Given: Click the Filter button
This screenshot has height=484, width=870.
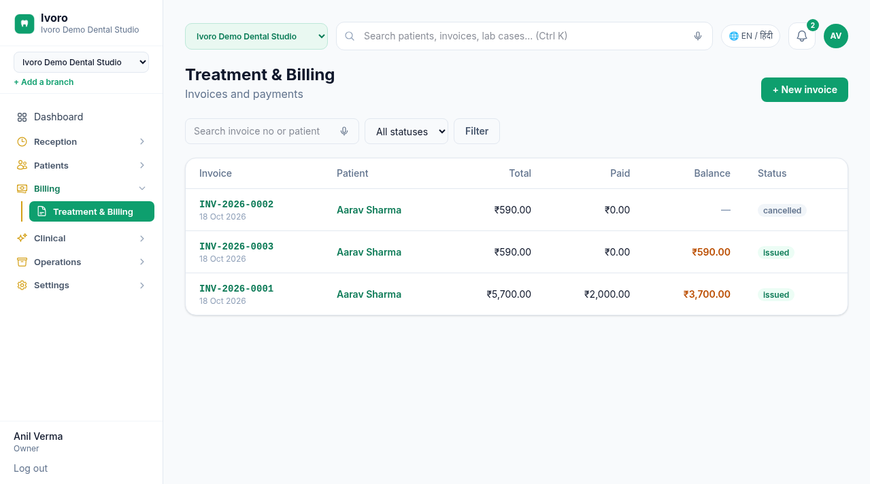Looking at the screenshot, I should pyautogui.click(x=477, y=131).
